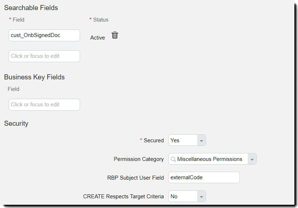Click the No value in CREATE Respects
Viewport: 298px width, 208px height.
tap(174, 196)
